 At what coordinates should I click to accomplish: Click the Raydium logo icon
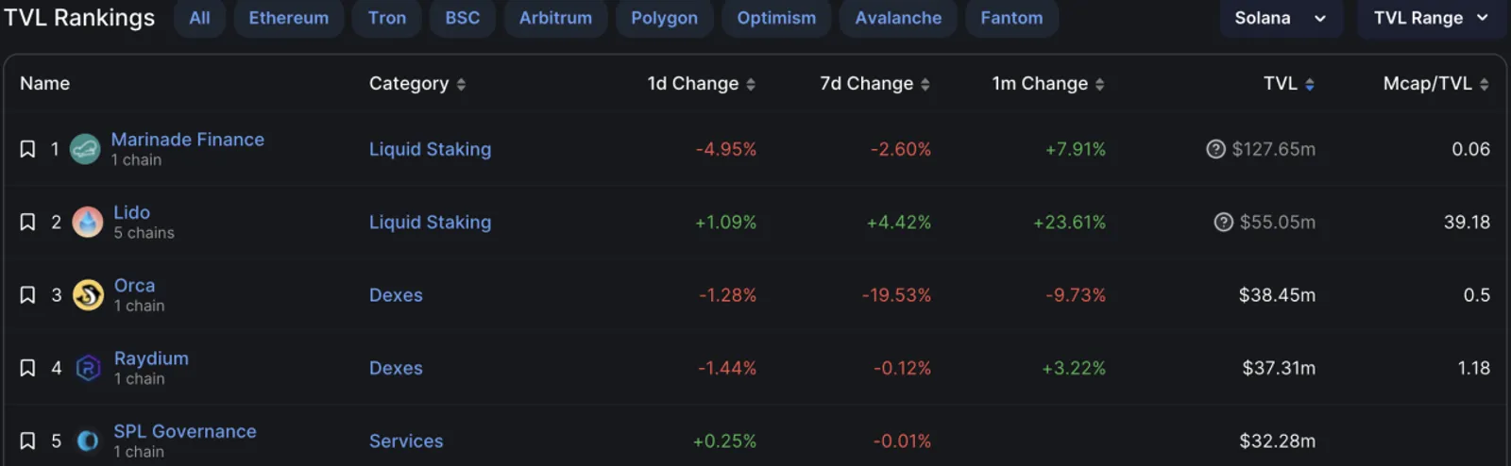point(88,368)
